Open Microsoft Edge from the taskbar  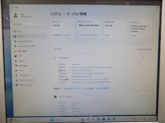coord(98,119)
